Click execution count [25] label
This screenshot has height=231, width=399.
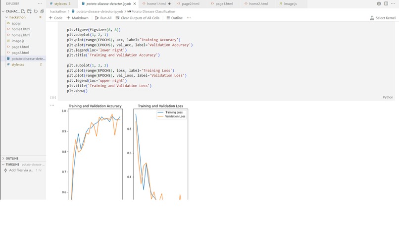(53, 98)
